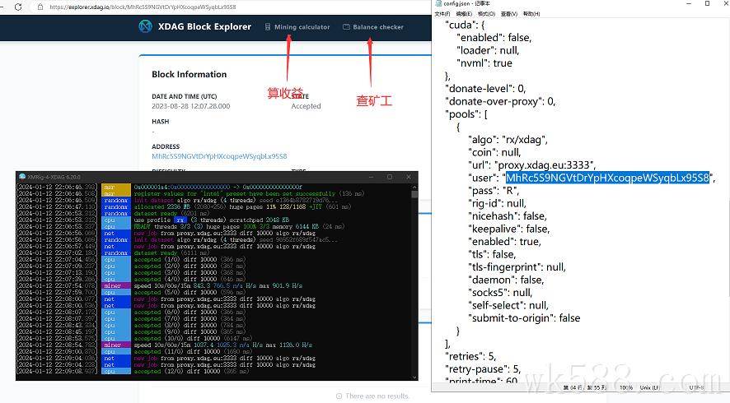Click the date value 2023-08-28 12:07:28.000

[x=191, y=106]
